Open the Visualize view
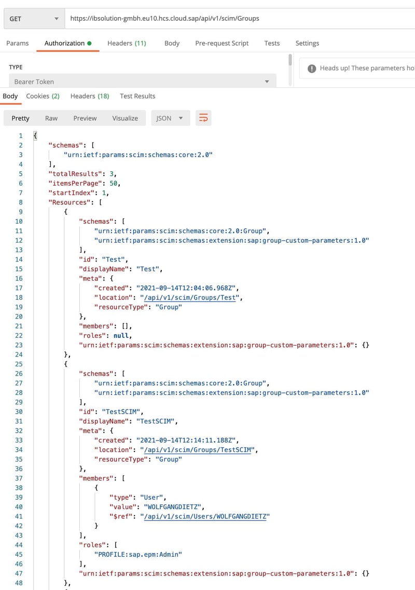 pos(125,118)
